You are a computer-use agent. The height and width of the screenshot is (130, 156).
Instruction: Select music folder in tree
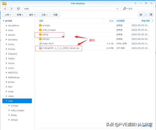pos(11,68)
